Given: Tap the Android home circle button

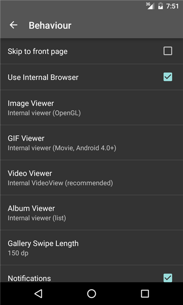Looking at the screenshot, I should [91, 294].
